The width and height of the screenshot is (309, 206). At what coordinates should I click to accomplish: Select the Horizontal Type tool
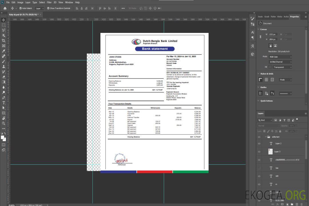[4, 103]
